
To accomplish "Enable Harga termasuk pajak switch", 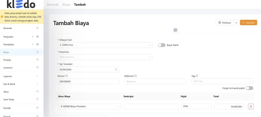I will [250, 88].
